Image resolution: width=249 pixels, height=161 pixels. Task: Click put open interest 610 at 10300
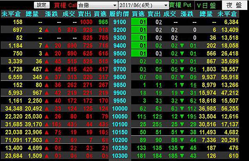pyautogui.click(x=234, y=156)
